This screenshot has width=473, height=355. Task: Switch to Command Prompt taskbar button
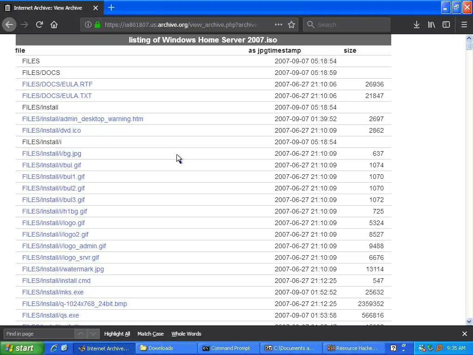coord(229,348)
